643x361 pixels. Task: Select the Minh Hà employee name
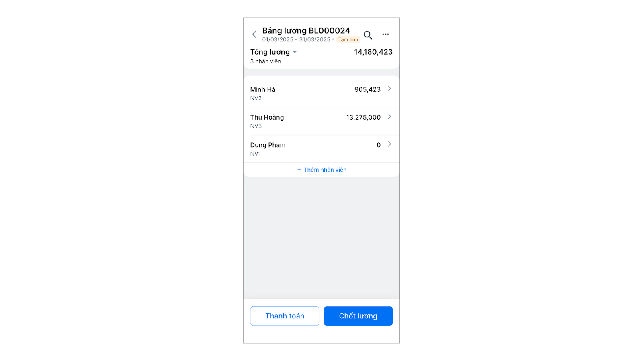[x=263, y=89]
